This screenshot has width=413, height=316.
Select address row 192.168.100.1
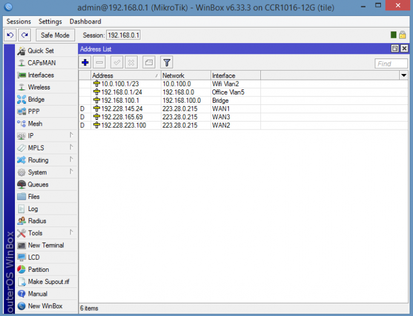pos(243,100)
